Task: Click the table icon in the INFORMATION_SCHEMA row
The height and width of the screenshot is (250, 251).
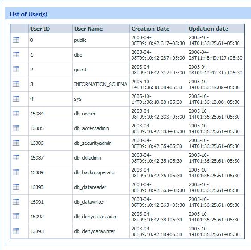Action: click(16, 84)
